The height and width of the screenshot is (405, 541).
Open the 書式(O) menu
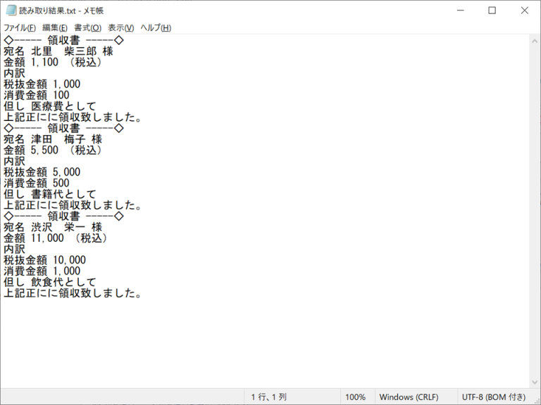[88, 27]
